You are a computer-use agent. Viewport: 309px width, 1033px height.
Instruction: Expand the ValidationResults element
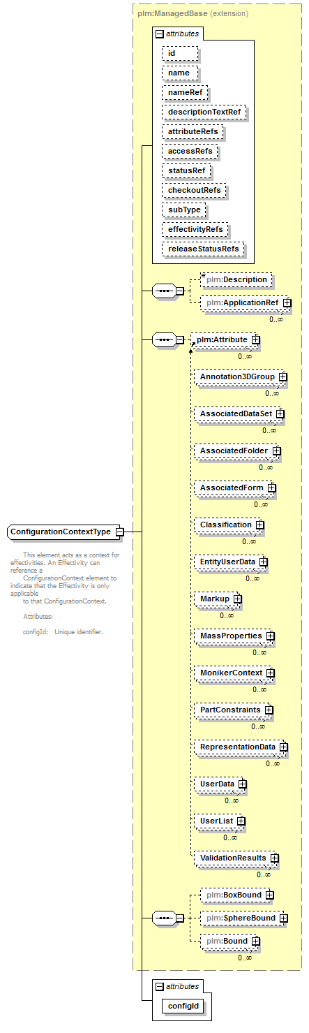tap(274, 858)
